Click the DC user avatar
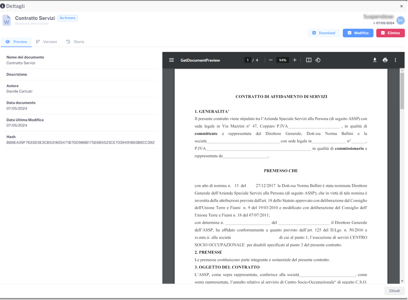Screen dimensions: 408x300 [401, 20]
